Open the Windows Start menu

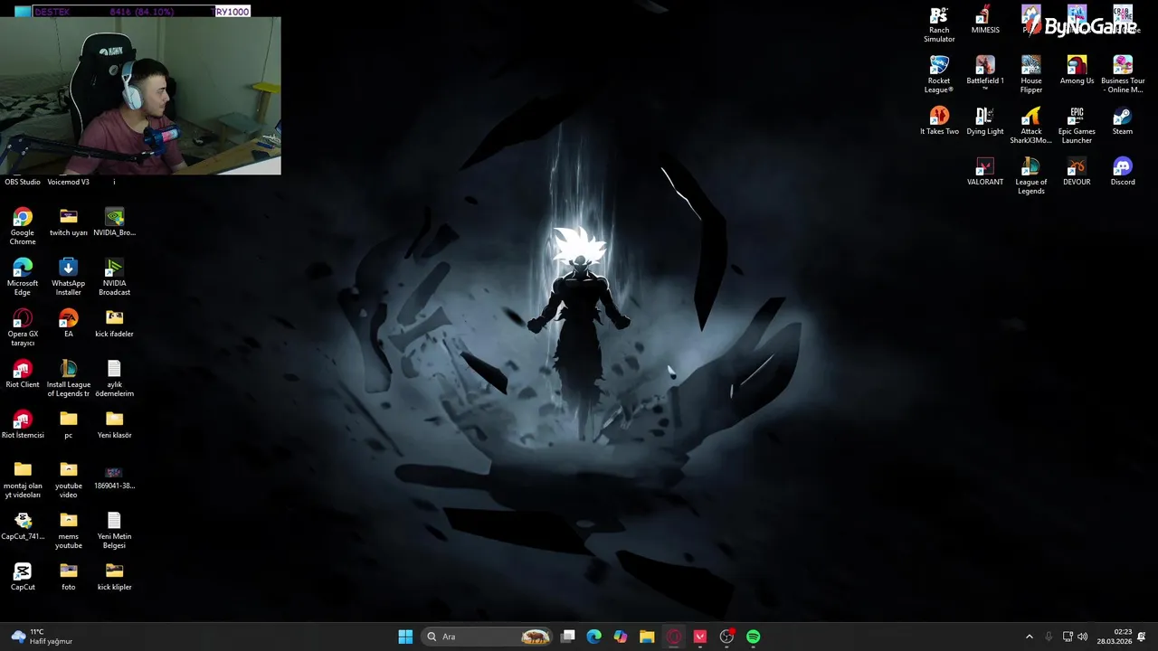coord(405,637)
